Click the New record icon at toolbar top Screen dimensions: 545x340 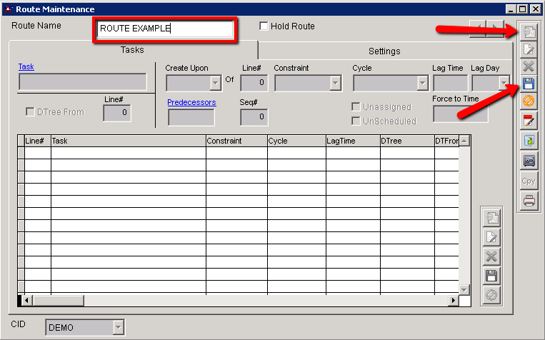pos(529,31)
